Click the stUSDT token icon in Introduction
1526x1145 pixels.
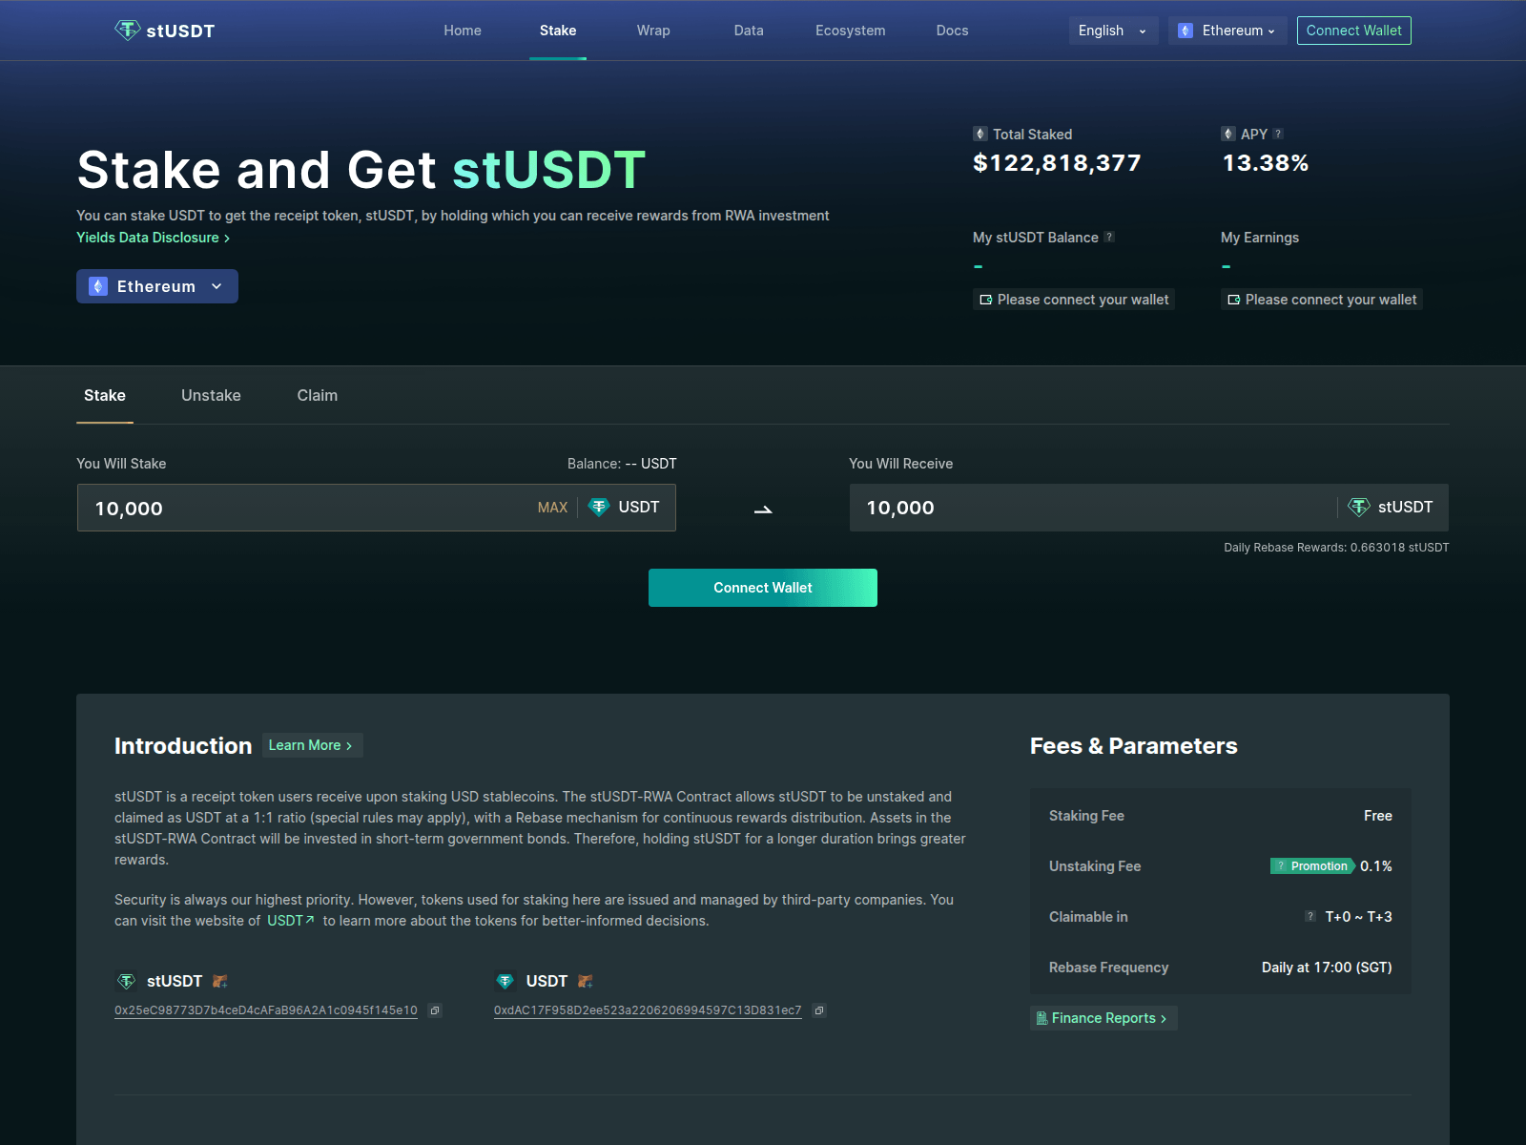pyautogui.click(x=126, y=981)
